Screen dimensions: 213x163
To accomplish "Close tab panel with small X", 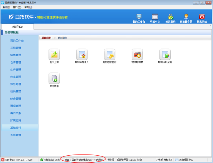I will pos(211,25).
